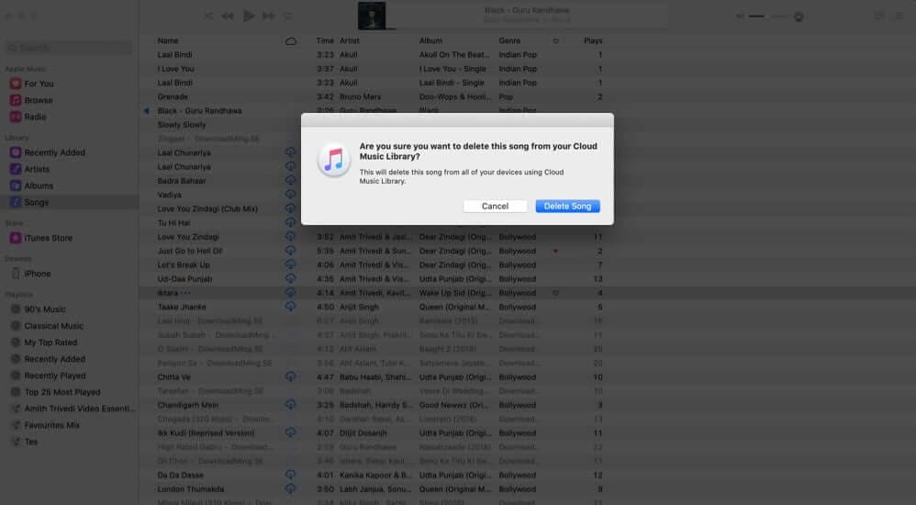Download London Thumakda via its cloud icon
Viewport: 916px width, 505px height.
point(290,488)
